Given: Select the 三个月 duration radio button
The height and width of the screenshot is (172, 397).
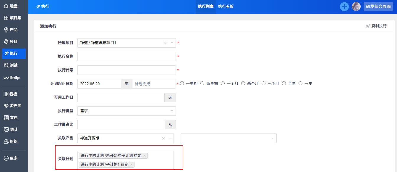Looking at the screenshot, I should [264, 83].
